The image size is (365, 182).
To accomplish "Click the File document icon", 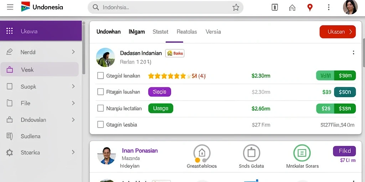I will point(10,103).
